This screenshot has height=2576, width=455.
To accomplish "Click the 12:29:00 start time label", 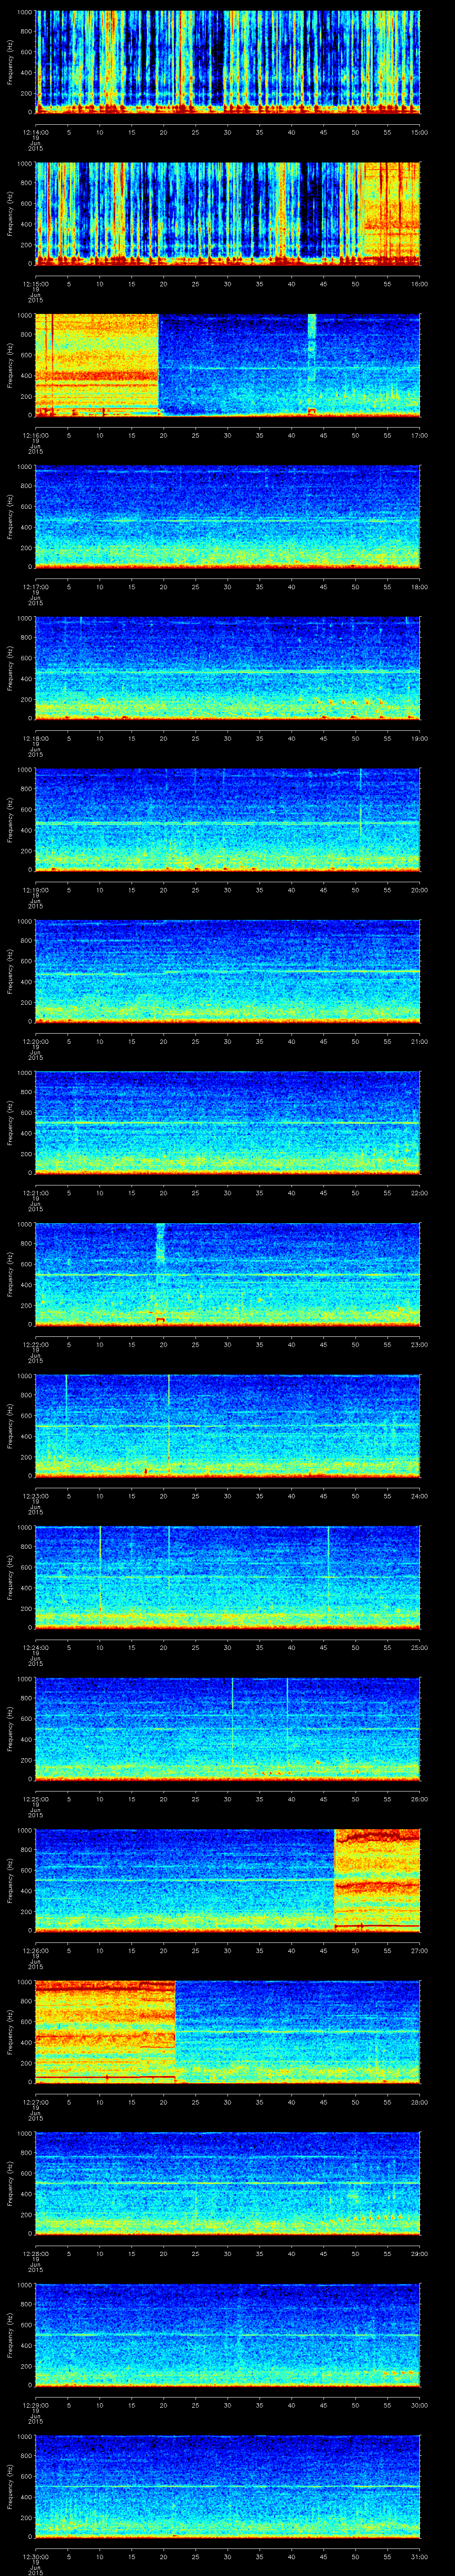I will click(x=35, y=2406).
